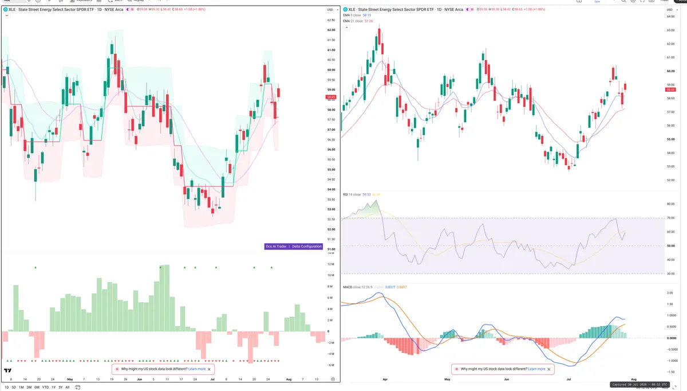Switch to 5Y date range
Image resolution: width=687 pixels, height=391 pixels.
(60, 388)
